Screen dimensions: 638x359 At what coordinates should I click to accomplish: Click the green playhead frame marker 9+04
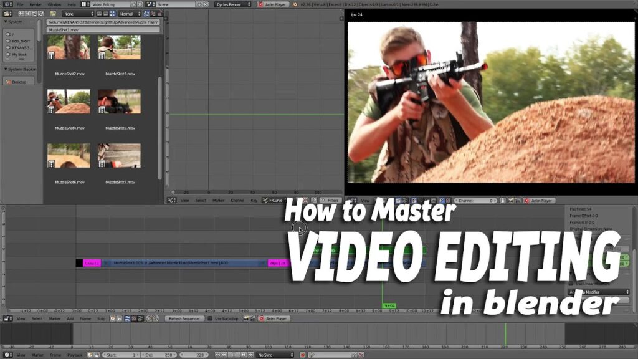point(389,305)
